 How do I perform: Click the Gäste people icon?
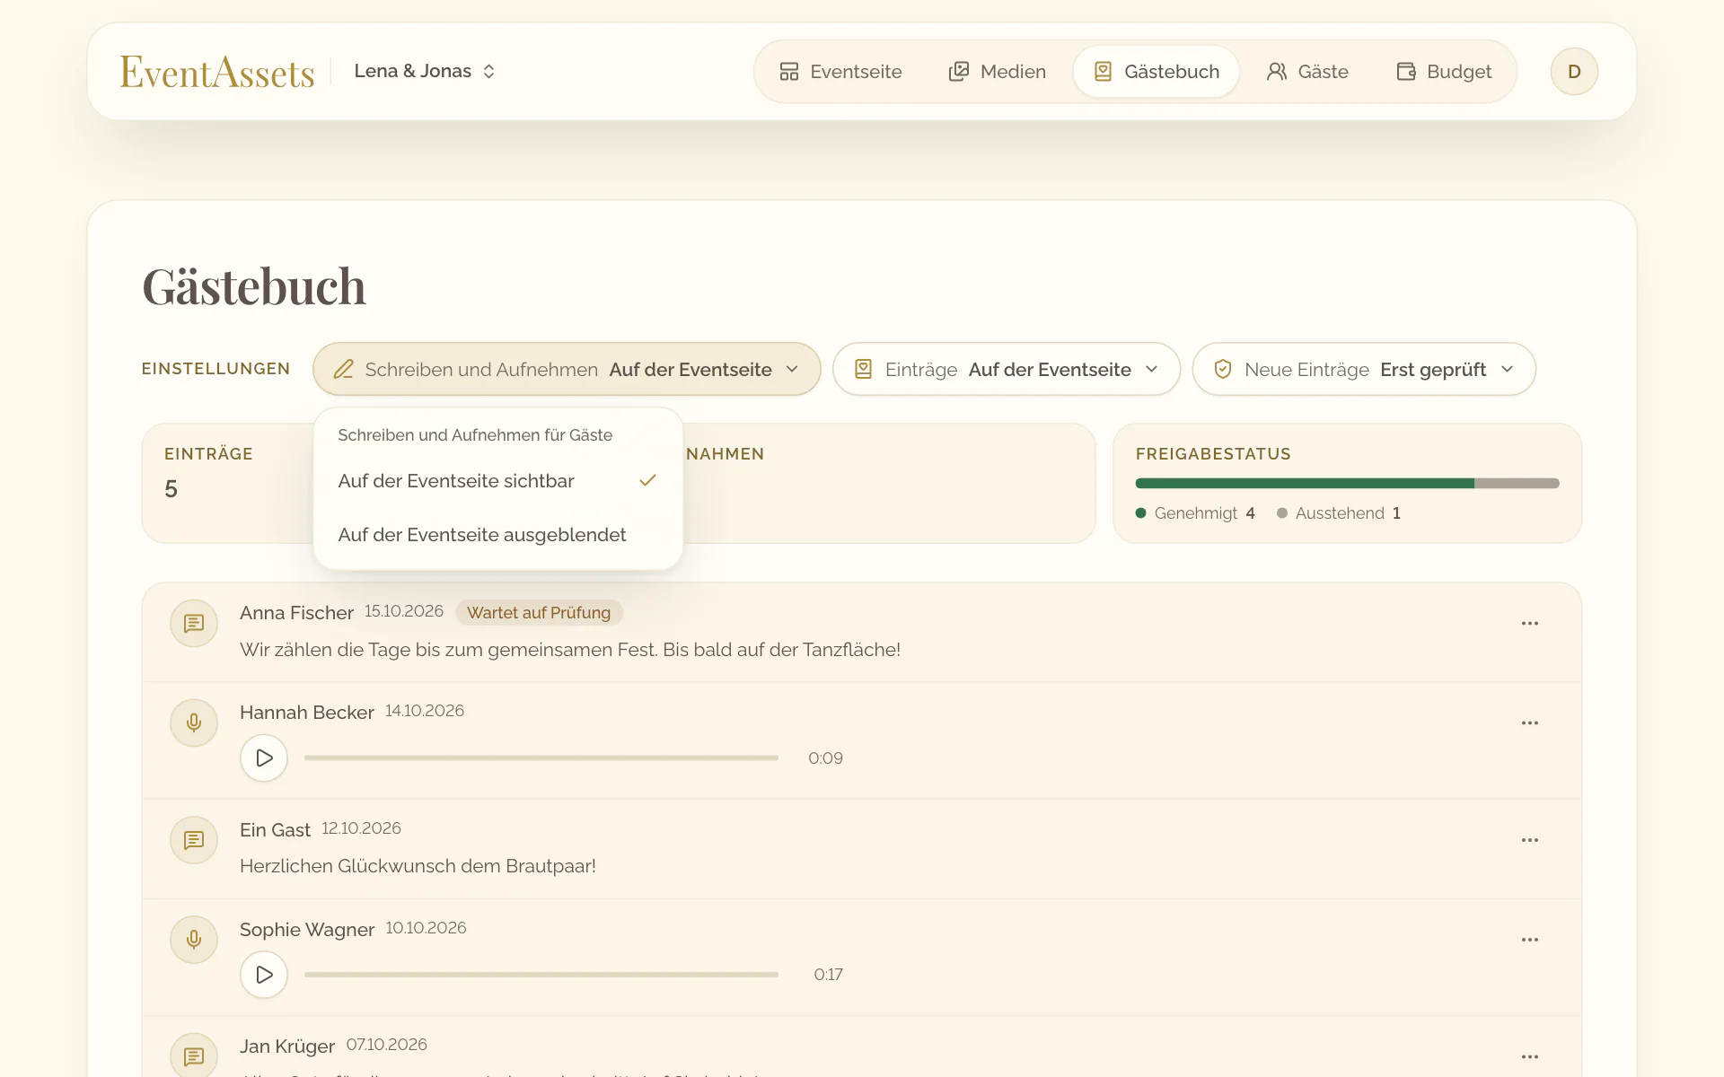[x=1277, y=72]
